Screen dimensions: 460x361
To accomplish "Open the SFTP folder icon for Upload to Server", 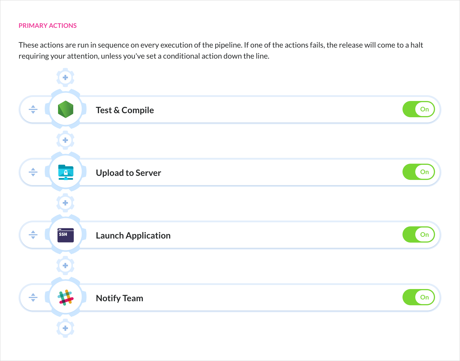I will (x=66, y=172).
